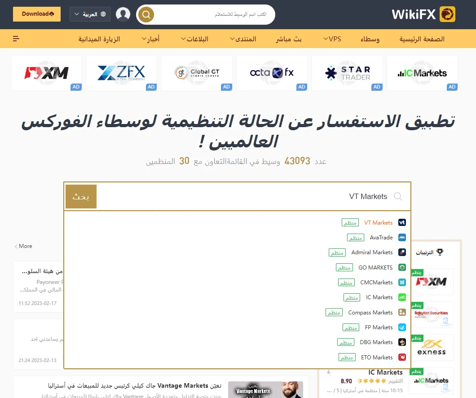The width and height of the screenshot is (476, 398).
Task: Select VT Markets search suggestion
Action: click(378, 222)
